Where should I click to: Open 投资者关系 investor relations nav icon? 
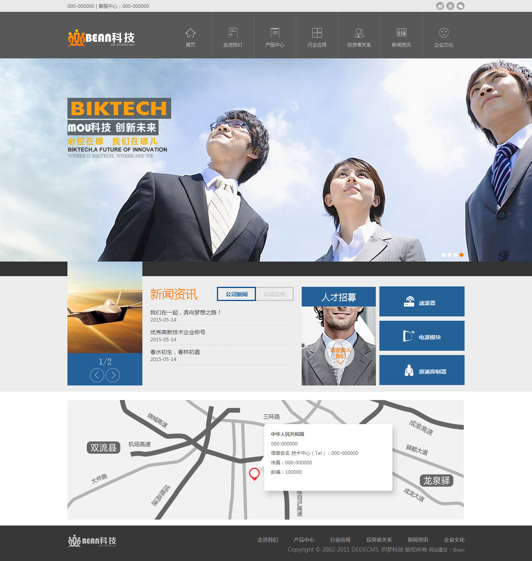(x=359, y=33)
